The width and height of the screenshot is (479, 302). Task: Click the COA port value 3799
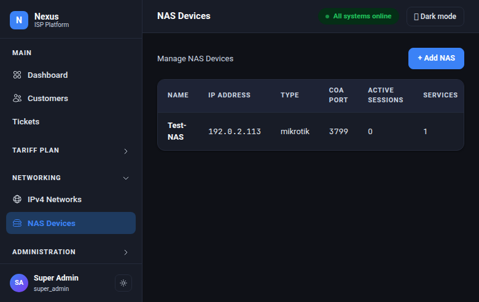click(338, 132)
